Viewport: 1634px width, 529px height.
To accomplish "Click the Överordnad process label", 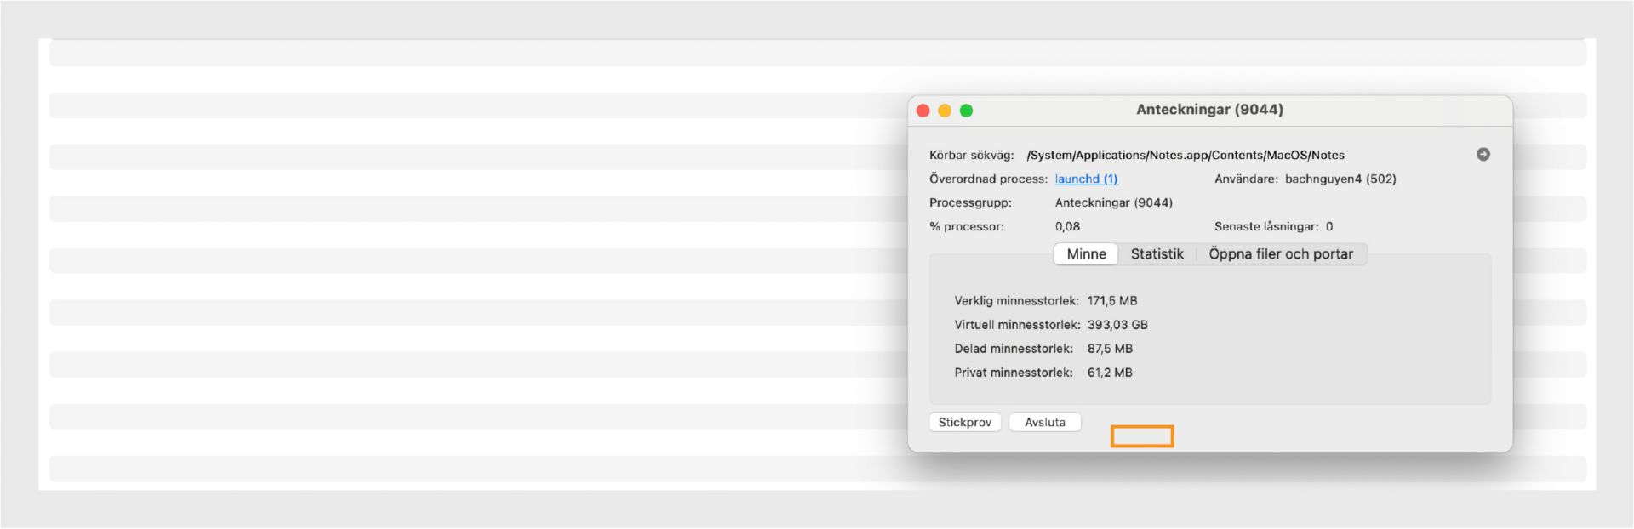I will (988, 179).
